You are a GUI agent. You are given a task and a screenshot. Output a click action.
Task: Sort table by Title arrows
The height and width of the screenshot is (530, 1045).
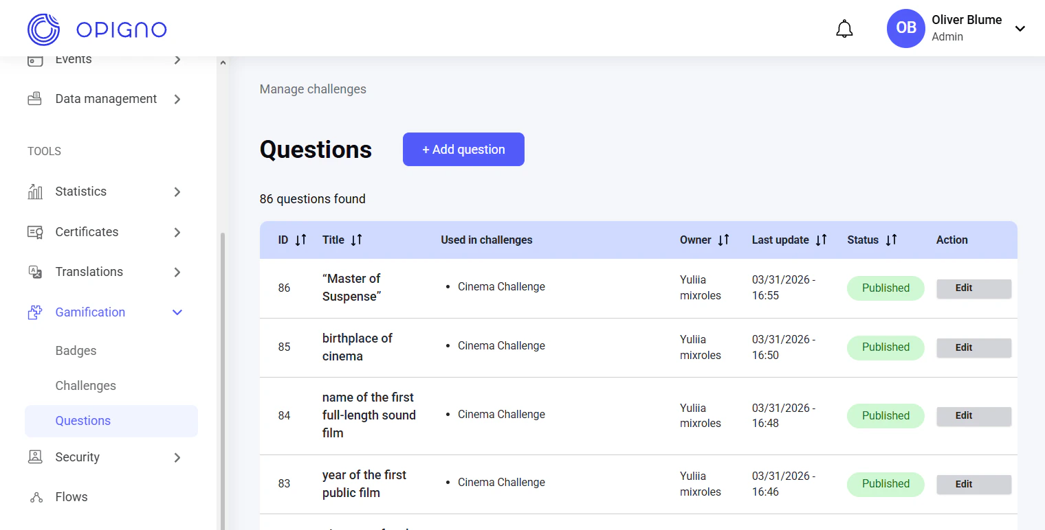[x=356, y=240]
